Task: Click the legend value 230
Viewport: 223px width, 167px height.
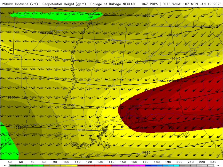Action: [213, 162]
